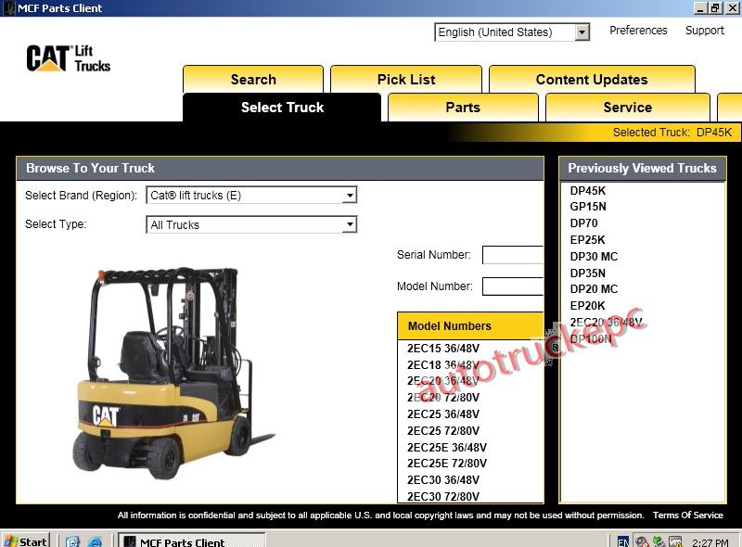The image size is (742, 547).
Task: Select model 2EC25 36/48V
Action: (x=443, y=414)
